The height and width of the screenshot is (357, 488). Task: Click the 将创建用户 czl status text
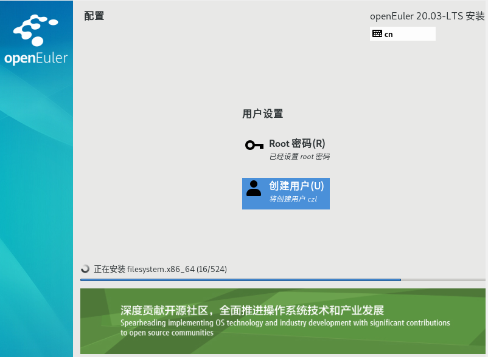(293, 199)
